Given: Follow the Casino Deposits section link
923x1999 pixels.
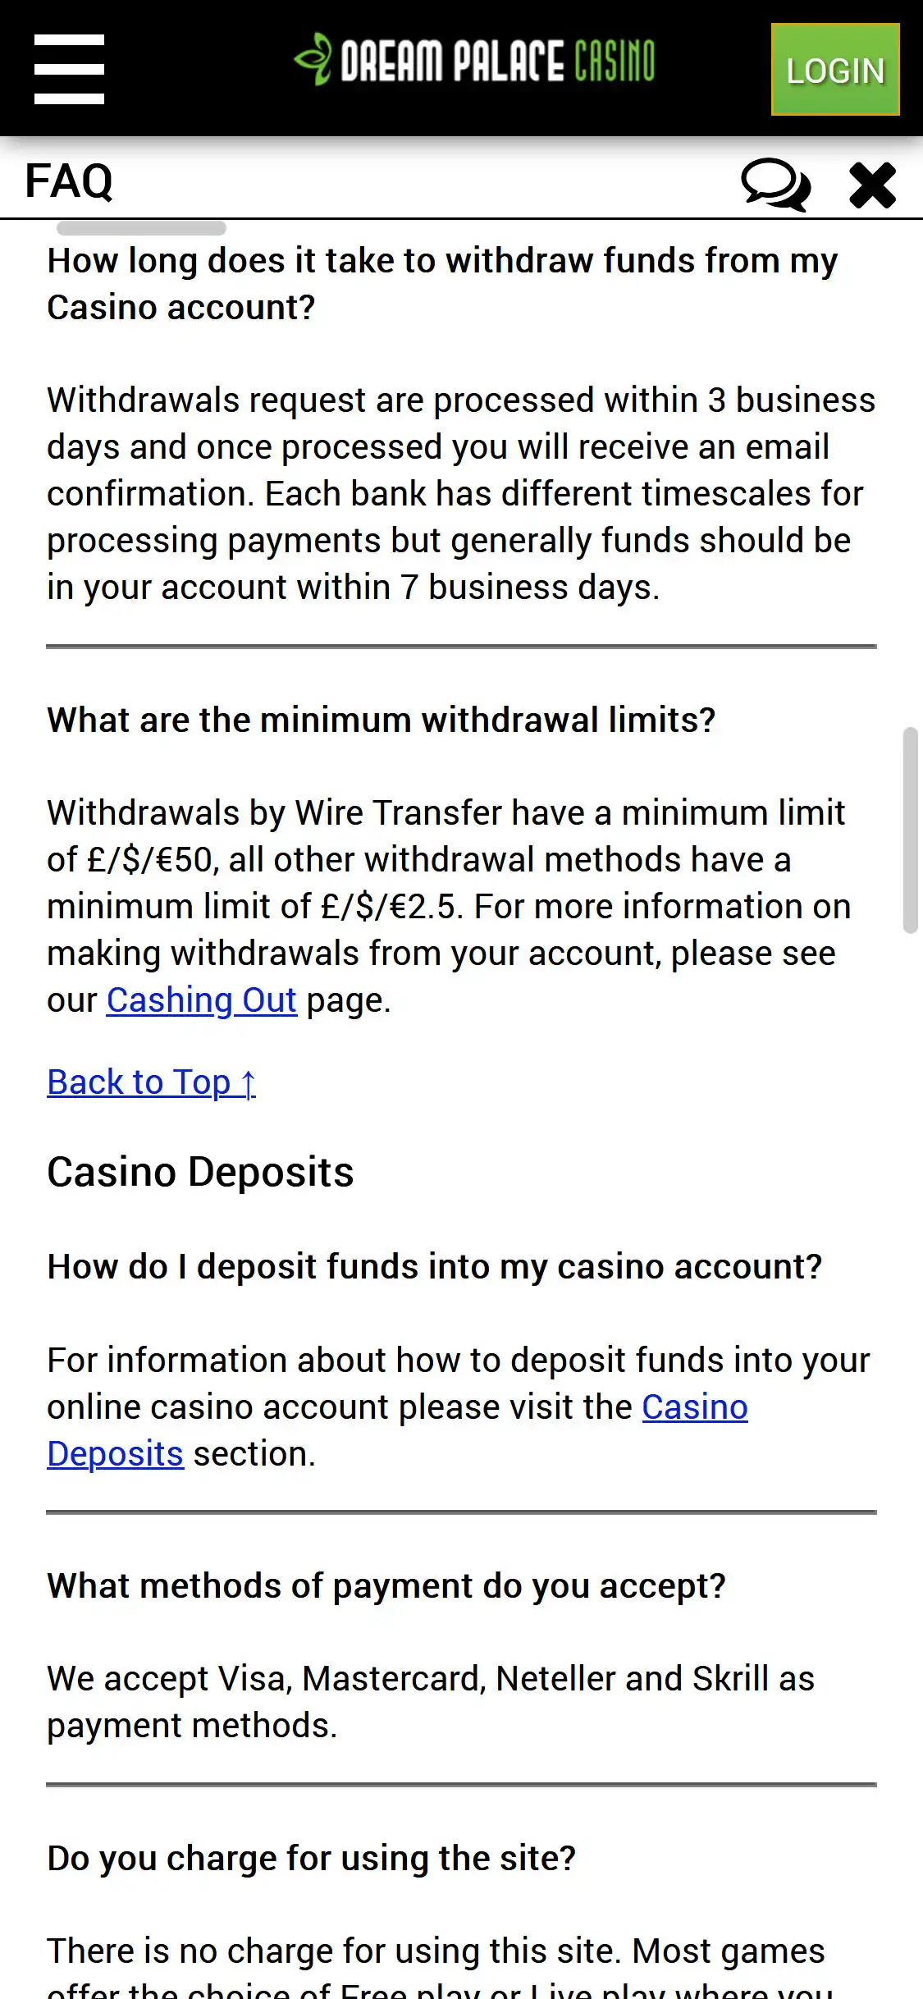Looking at the screenshot, I should tap(694, 1407).
